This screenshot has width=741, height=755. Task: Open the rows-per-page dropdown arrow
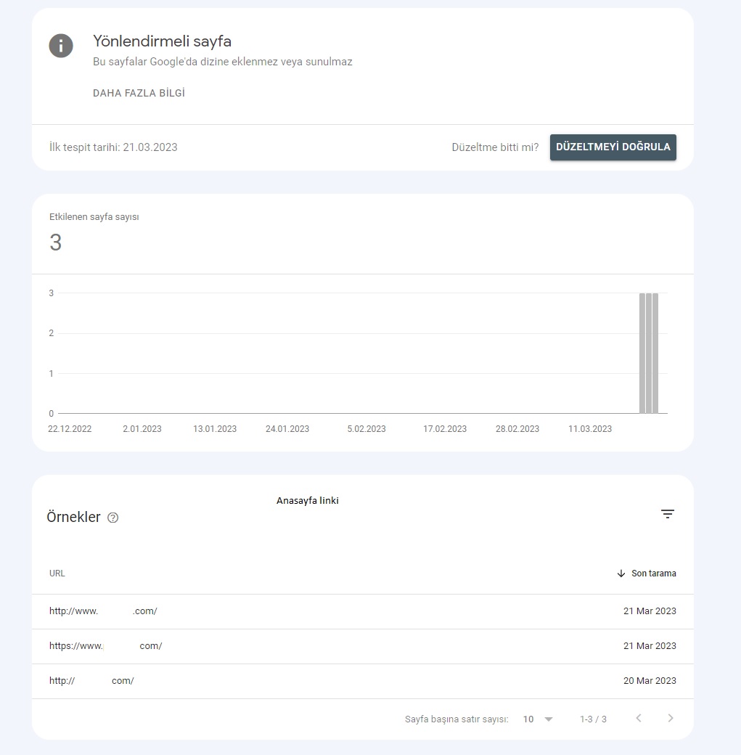(549, 719)
